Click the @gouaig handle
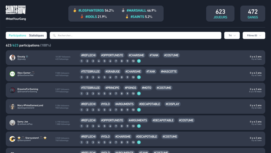The image size is (271, 153). pyautogui.click(x=21, y=59)
